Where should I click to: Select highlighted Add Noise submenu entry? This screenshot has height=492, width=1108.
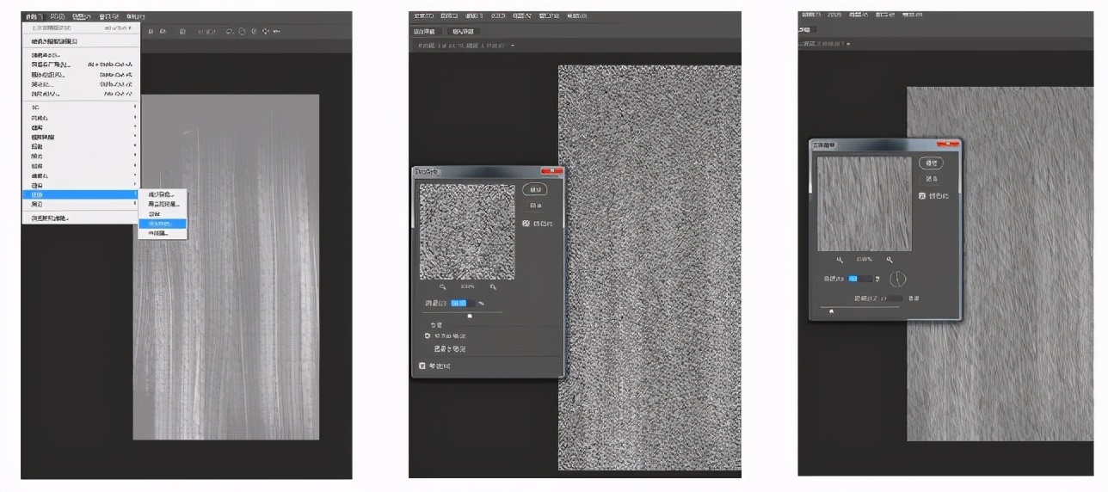coord(161,223)
